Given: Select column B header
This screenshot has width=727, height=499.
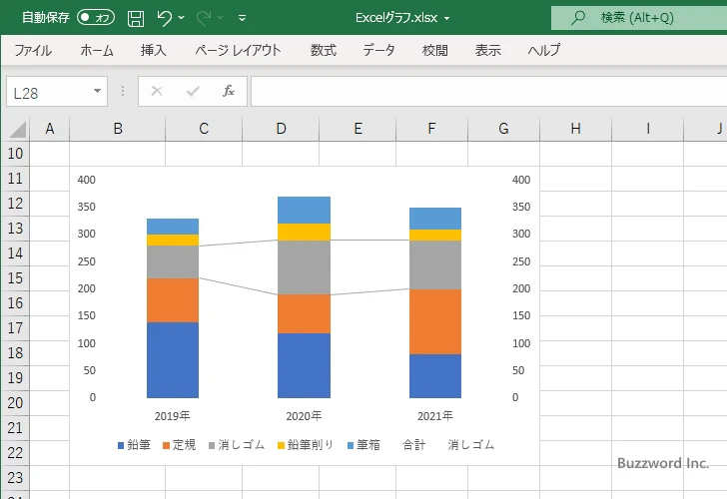Looking at the screenshot, I should click(x=118, y=129).
